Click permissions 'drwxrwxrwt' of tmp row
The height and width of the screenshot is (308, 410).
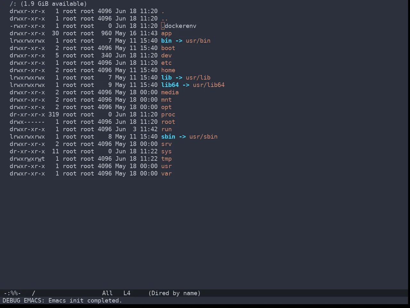(27, 159)
